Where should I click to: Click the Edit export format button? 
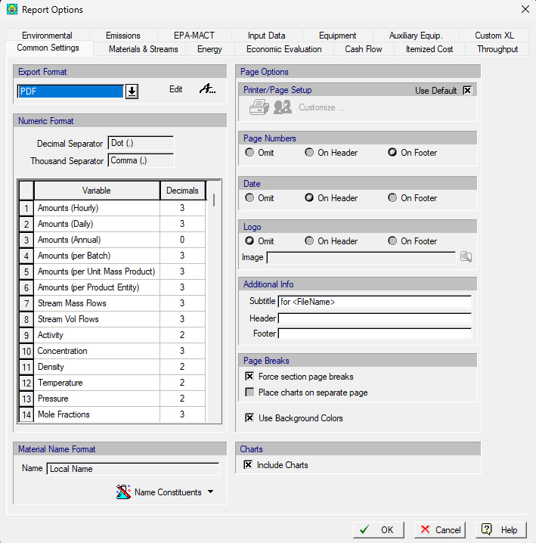click(x=175, y=89)
